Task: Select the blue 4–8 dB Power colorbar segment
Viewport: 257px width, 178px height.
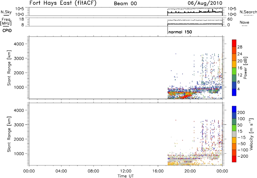Action: pos(234,85)
